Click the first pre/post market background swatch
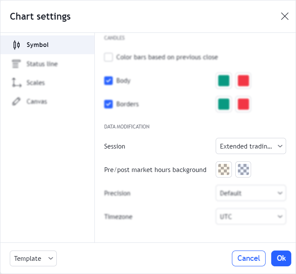Viewport: 296px width, 274px height. 224,169
